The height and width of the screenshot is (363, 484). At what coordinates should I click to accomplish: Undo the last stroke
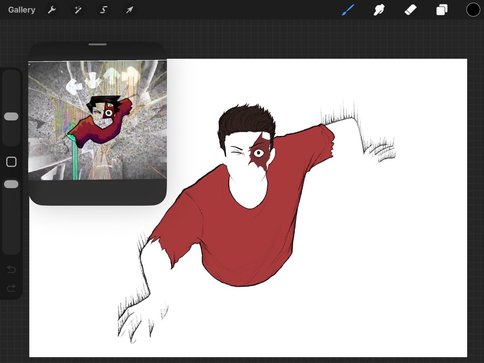pos(11,269)
